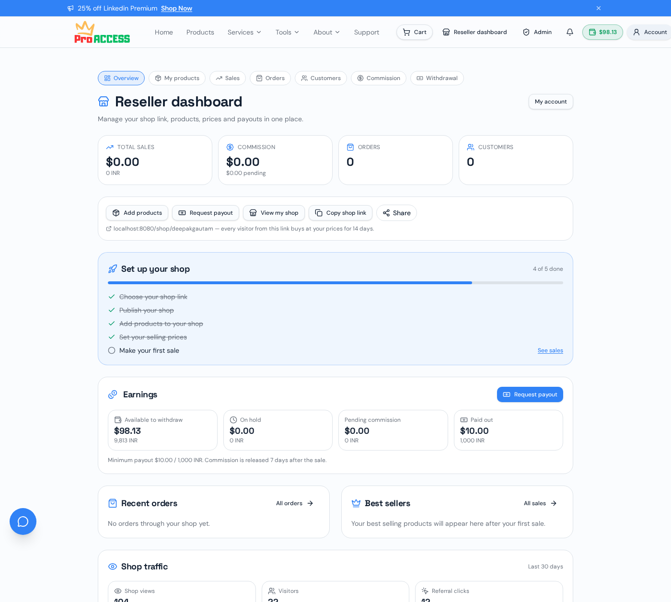Click the storefront icon beside Reseller dashboard heading
The height and width of the screenshot is (602, 671).
(104, 102)
